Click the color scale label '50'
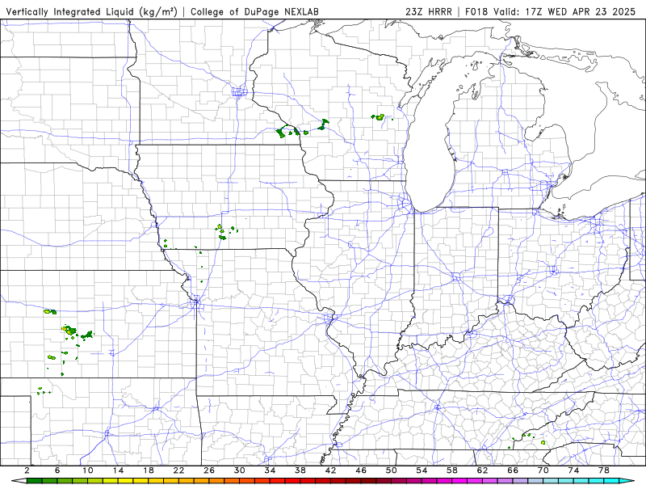 [392, 470]
